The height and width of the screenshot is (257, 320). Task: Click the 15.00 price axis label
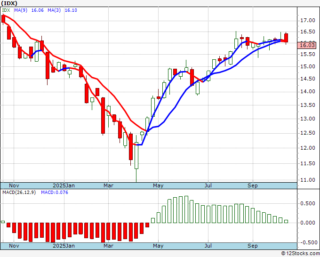308,66
